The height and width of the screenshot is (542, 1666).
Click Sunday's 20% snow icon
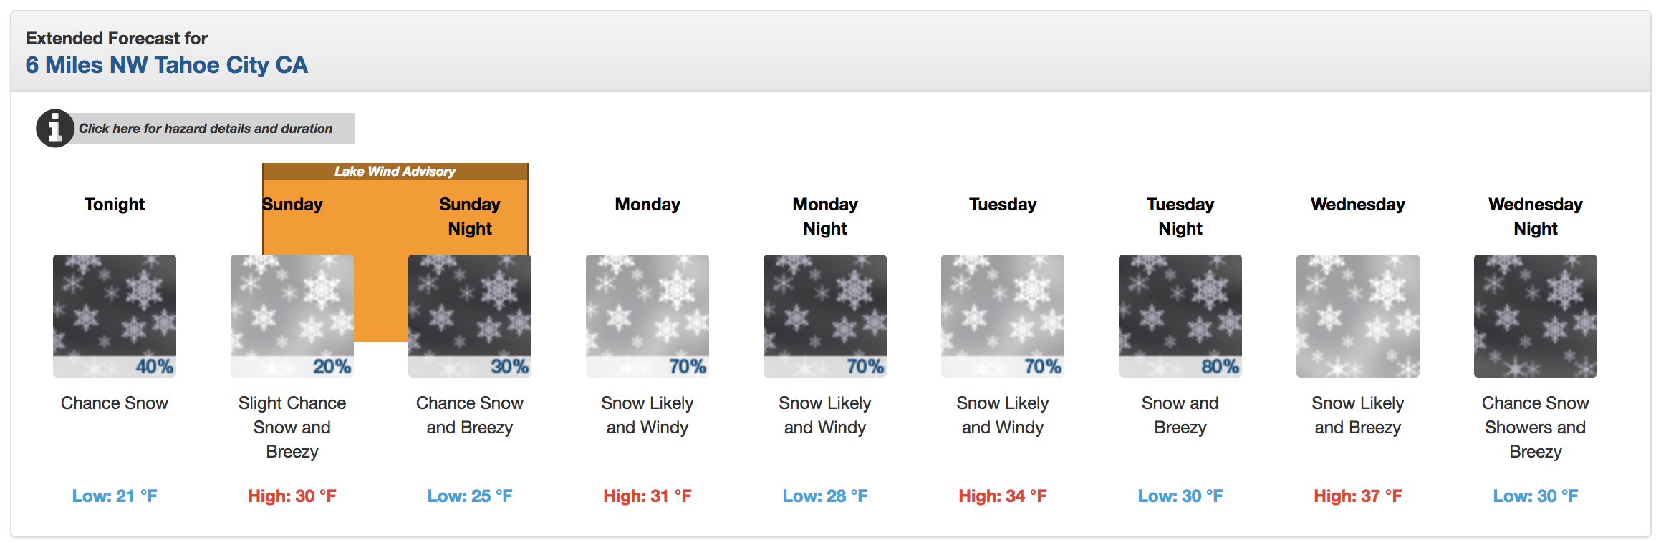point(292,316)
